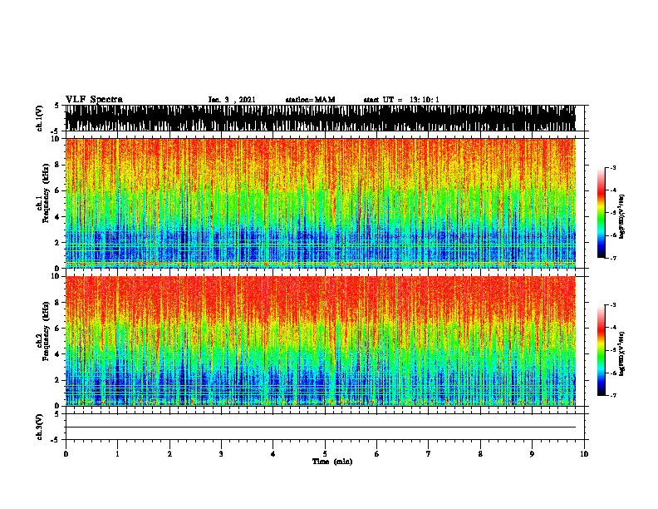Viewport: 658px width, 509px height.
Task: Click the '-3' label on ch.1 colorbar
Action: pos(613,167)
